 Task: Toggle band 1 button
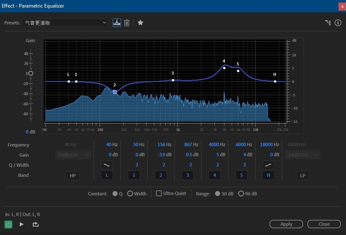(134, 175)
